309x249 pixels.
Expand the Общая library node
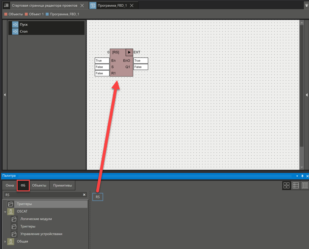pos(5,241)
